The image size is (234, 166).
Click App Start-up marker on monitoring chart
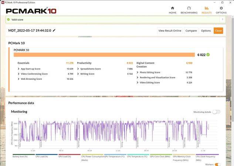(79, 143)
